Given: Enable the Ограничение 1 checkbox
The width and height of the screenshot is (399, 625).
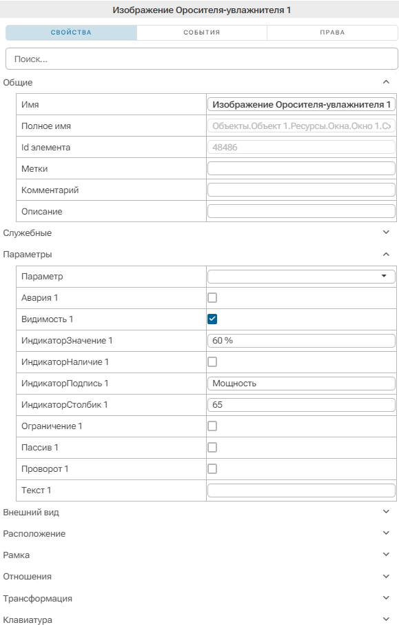Looking at the screenshot, I should tap(212, 426).
